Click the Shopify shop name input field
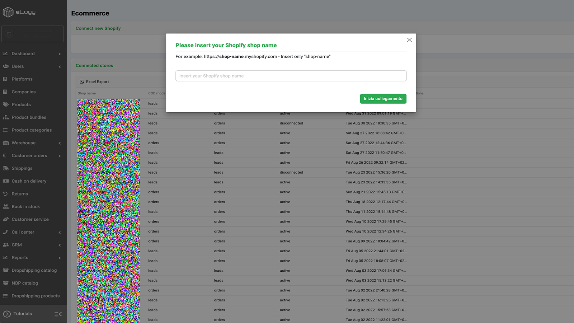Screen dimensions: 574x323 [291, 76]
